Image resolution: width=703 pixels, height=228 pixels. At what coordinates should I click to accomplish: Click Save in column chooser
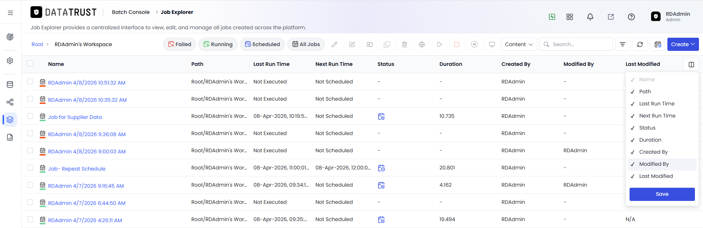coord(662,194)
